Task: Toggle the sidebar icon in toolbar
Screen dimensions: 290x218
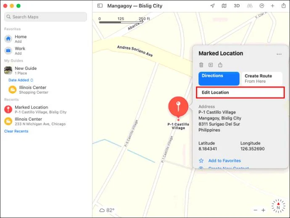Action: pyautogui.click(x=100, y=6)
